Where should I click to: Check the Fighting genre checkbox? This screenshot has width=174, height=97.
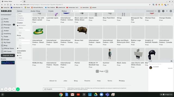(18, 18)
